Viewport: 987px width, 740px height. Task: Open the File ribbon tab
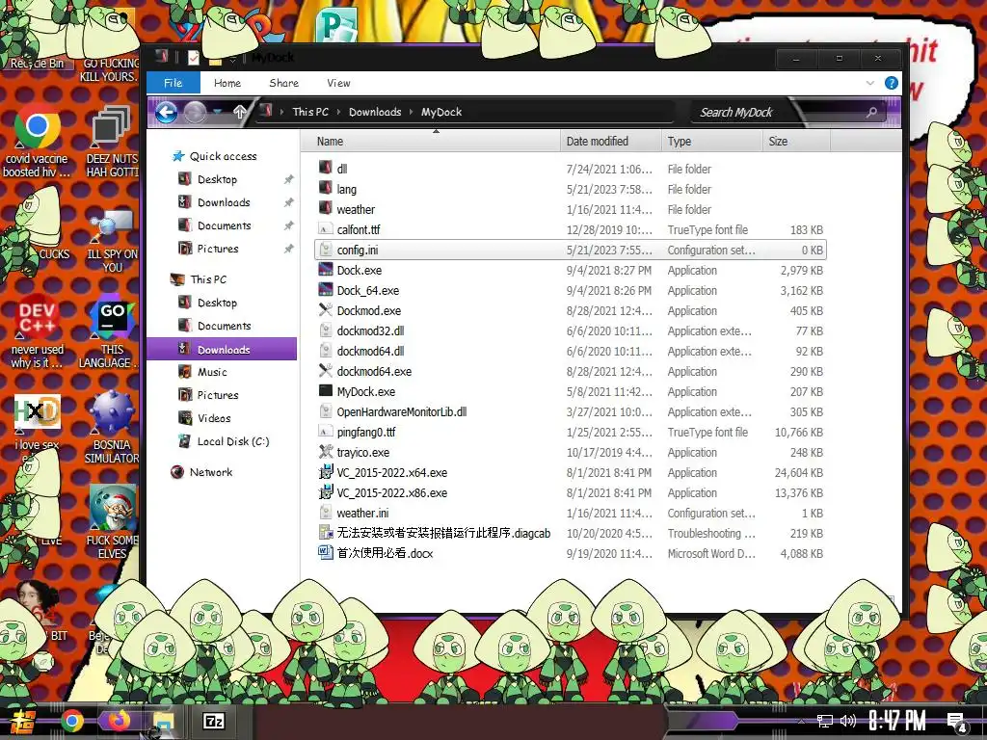(x=173, y=83)
